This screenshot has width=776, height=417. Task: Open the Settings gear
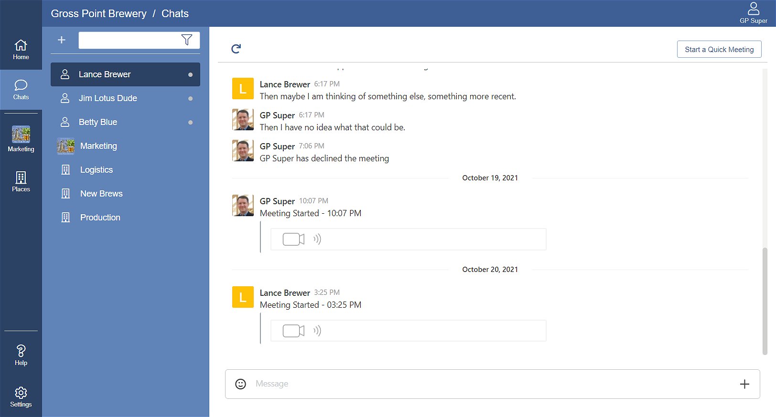pyautogui.click(x=21, y=397)
